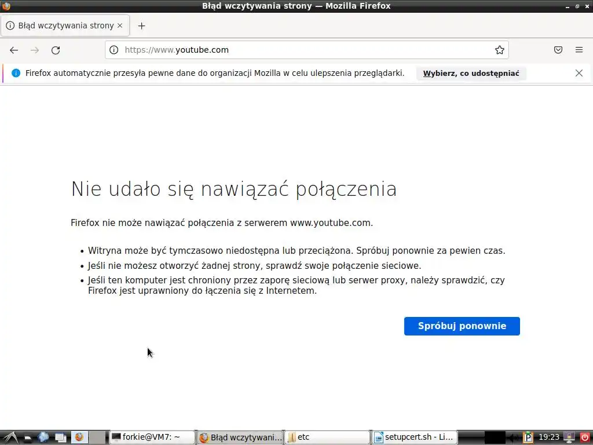This screenshot has width=593, height=445.
Task: Focus the youtube.com address bar
Action: point(306,50)
